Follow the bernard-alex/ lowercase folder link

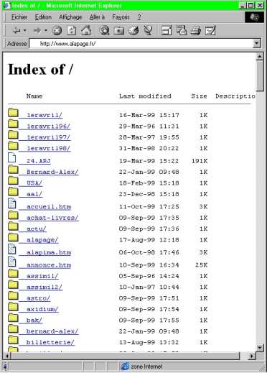click(x=52, y=331)
